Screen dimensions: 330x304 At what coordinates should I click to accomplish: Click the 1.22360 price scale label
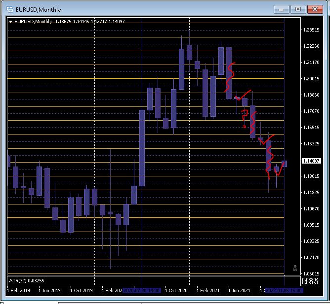coord(311,46)
